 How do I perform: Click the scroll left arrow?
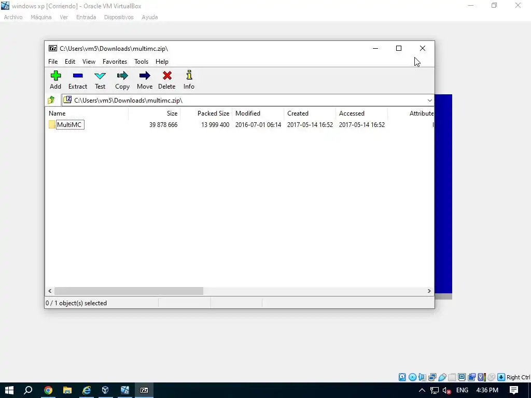click(x=50, y=291)
